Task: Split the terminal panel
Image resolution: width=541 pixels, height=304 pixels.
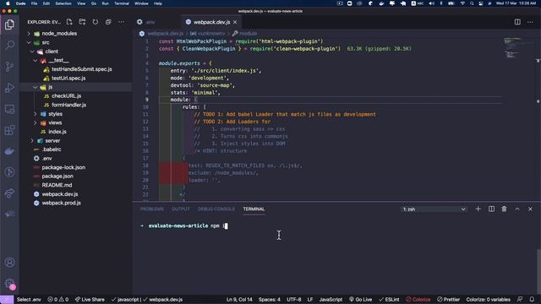Action: click(491, 209)
